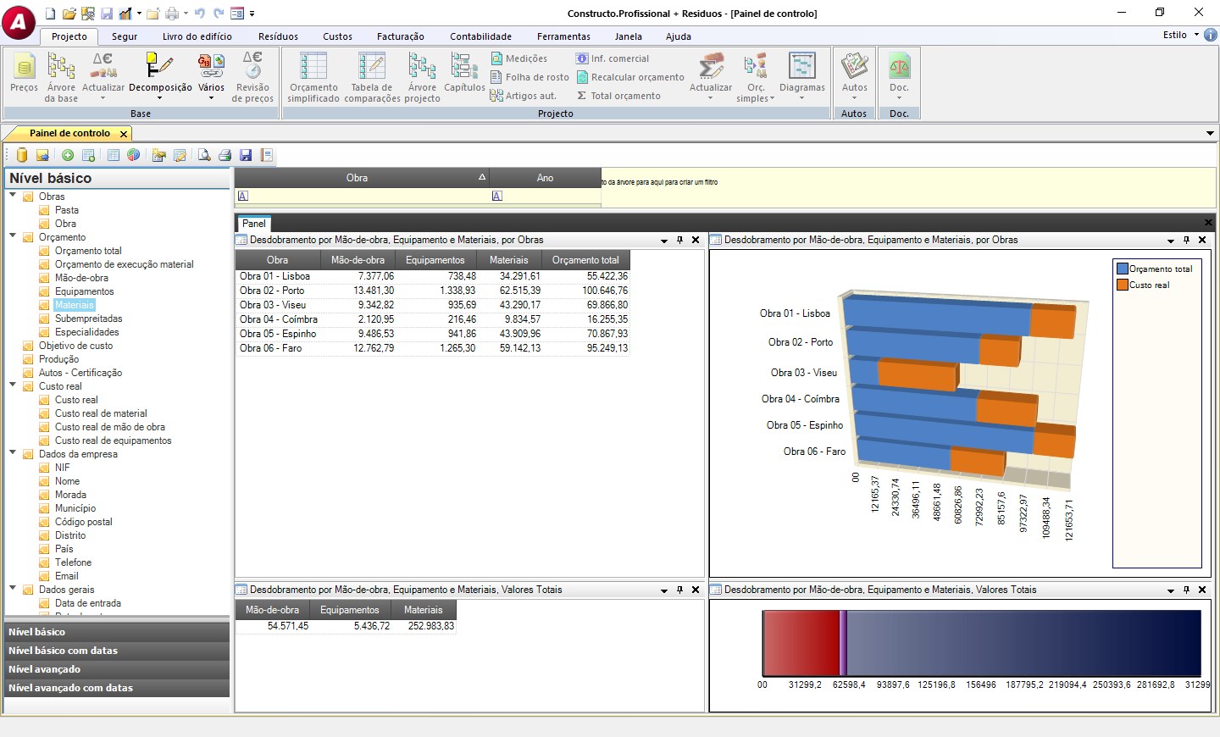
Task: Click the Materiais header in the Valores Totais table
Action: tap(424, 610)
